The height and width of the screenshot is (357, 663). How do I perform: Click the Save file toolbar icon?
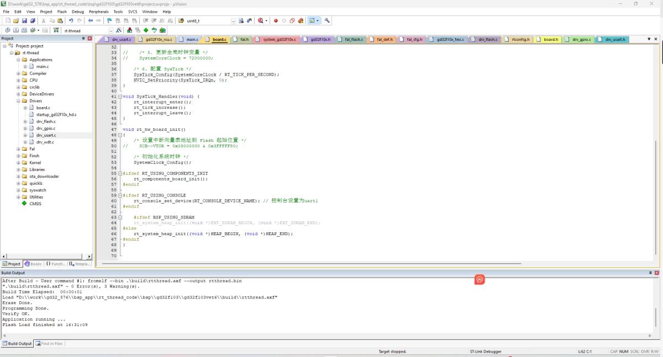tap(25, 20)
